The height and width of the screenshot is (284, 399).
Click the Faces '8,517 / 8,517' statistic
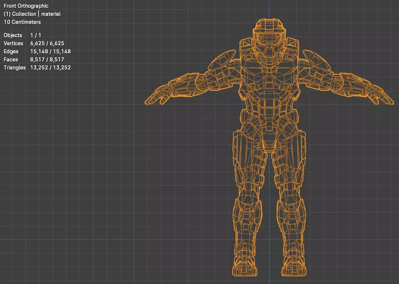point(47,60)
